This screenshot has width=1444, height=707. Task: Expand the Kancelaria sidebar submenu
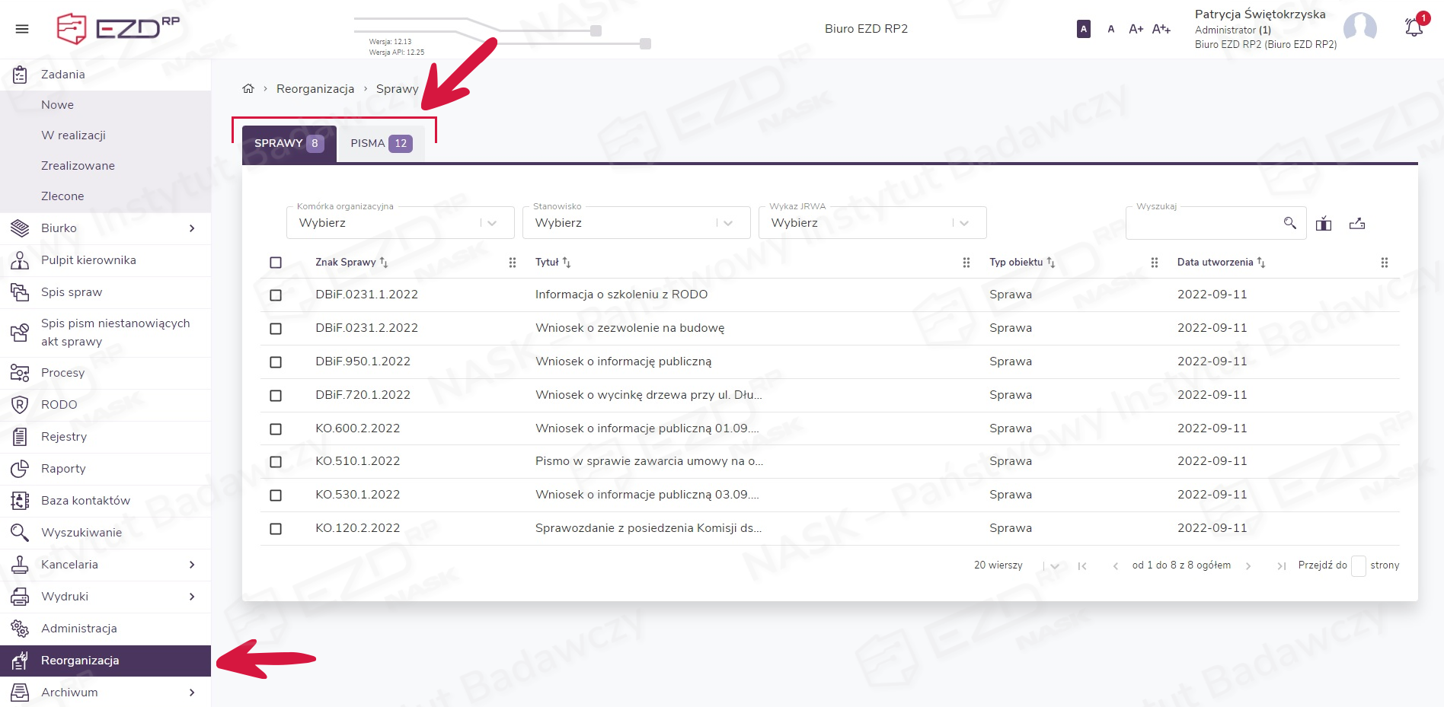pos(191,565)
